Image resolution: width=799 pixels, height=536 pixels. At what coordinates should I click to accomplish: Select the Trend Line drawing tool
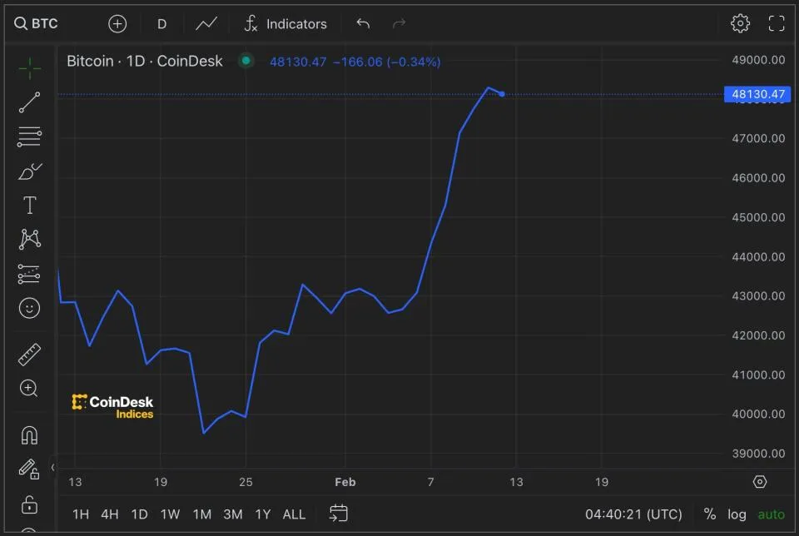click(29, 102)
